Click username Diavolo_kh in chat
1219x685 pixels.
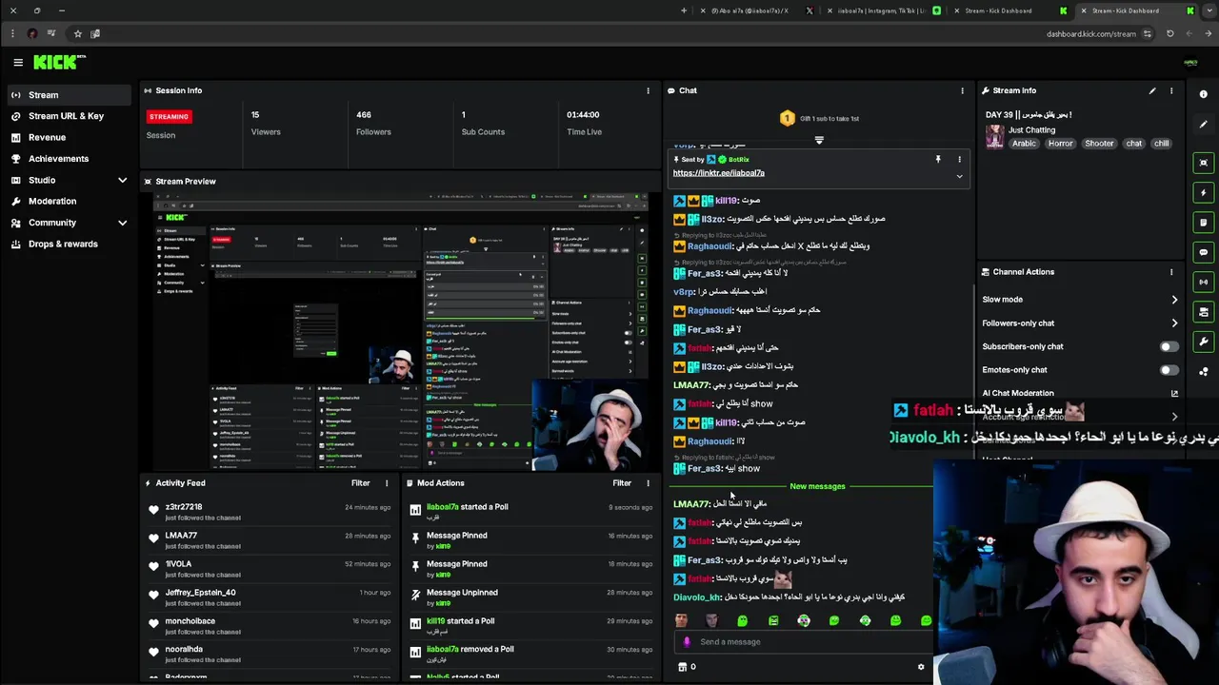(697, 597)
